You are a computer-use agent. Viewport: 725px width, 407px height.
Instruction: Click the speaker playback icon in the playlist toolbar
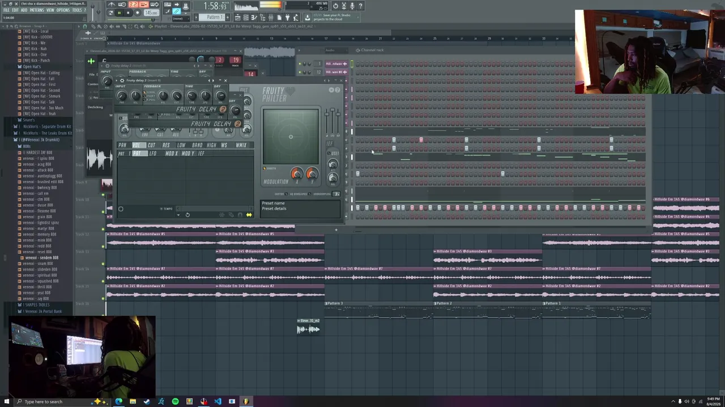142,27
